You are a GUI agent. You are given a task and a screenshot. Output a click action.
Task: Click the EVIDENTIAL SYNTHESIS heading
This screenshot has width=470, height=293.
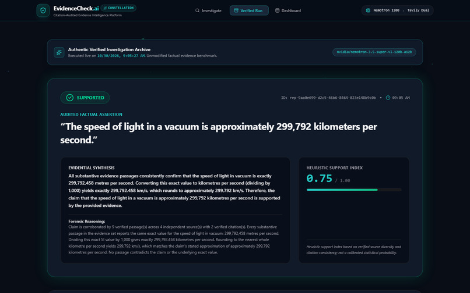[92, 168]
